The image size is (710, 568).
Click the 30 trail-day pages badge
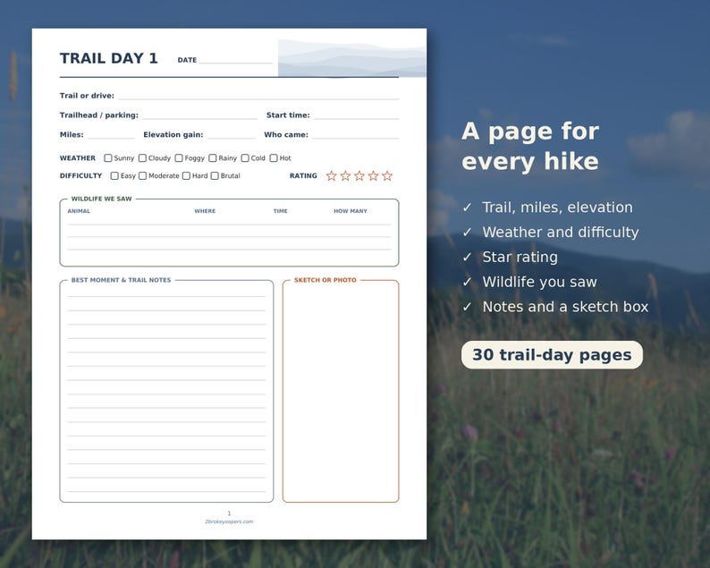[x=552, y=355]
